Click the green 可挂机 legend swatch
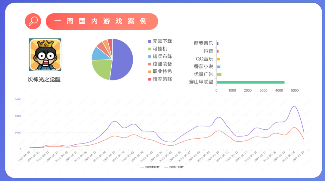The width and height of the screenshot is (325, 181). pyautogui.click(x=150, y=49)
